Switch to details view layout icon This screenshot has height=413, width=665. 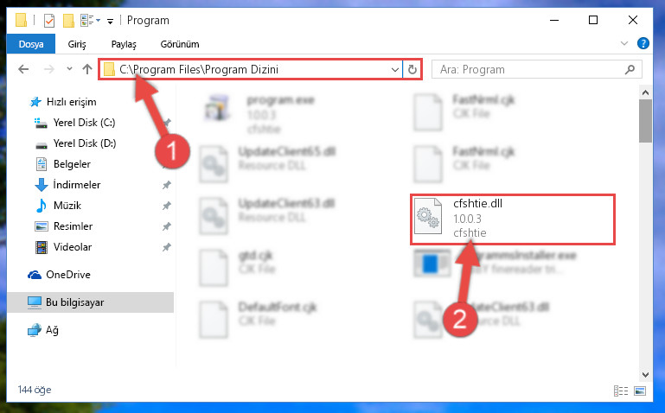[x=621, y=391]
